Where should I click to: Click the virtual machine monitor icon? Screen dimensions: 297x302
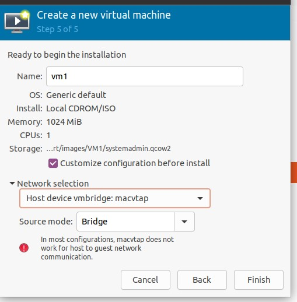pos(17,22)
